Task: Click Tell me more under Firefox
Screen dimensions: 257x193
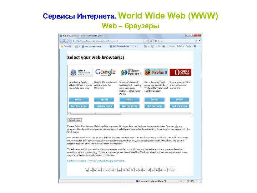Action: [x=155, y=106]
